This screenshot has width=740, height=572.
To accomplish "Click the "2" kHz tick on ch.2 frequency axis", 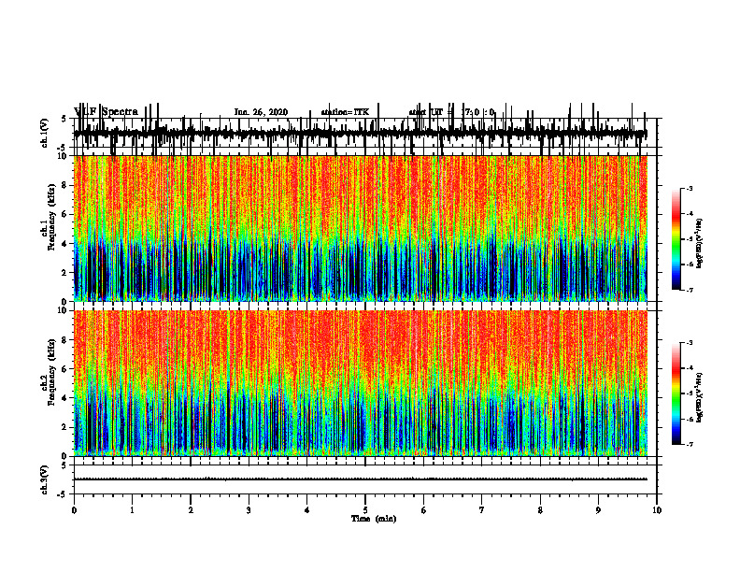I will coord(64,427).
